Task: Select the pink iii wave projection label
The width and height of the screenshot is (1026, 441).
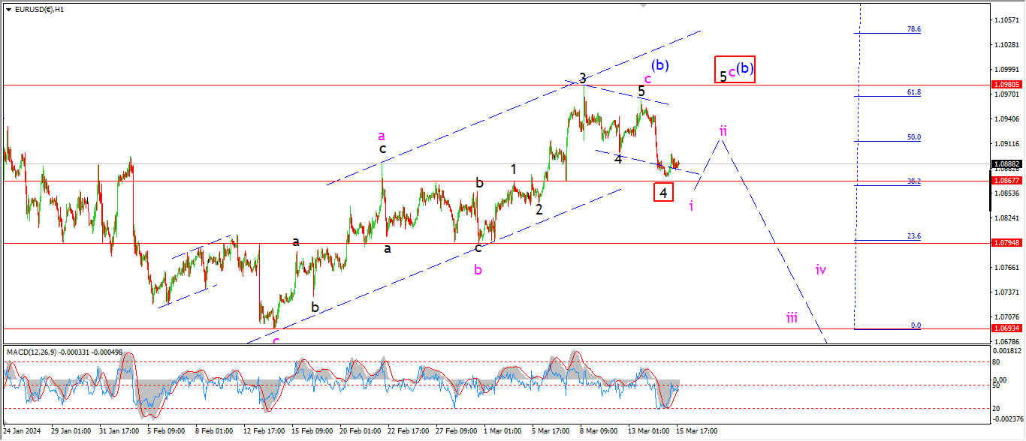Action: click(792, 317)
